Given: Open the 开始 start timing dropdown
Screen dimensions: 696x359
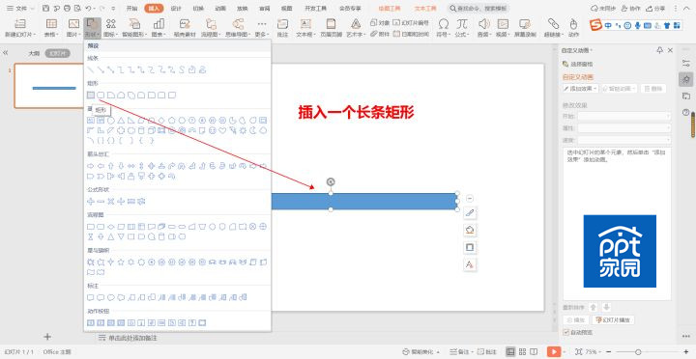Looking at the screenshot, I should coord(624,116).
